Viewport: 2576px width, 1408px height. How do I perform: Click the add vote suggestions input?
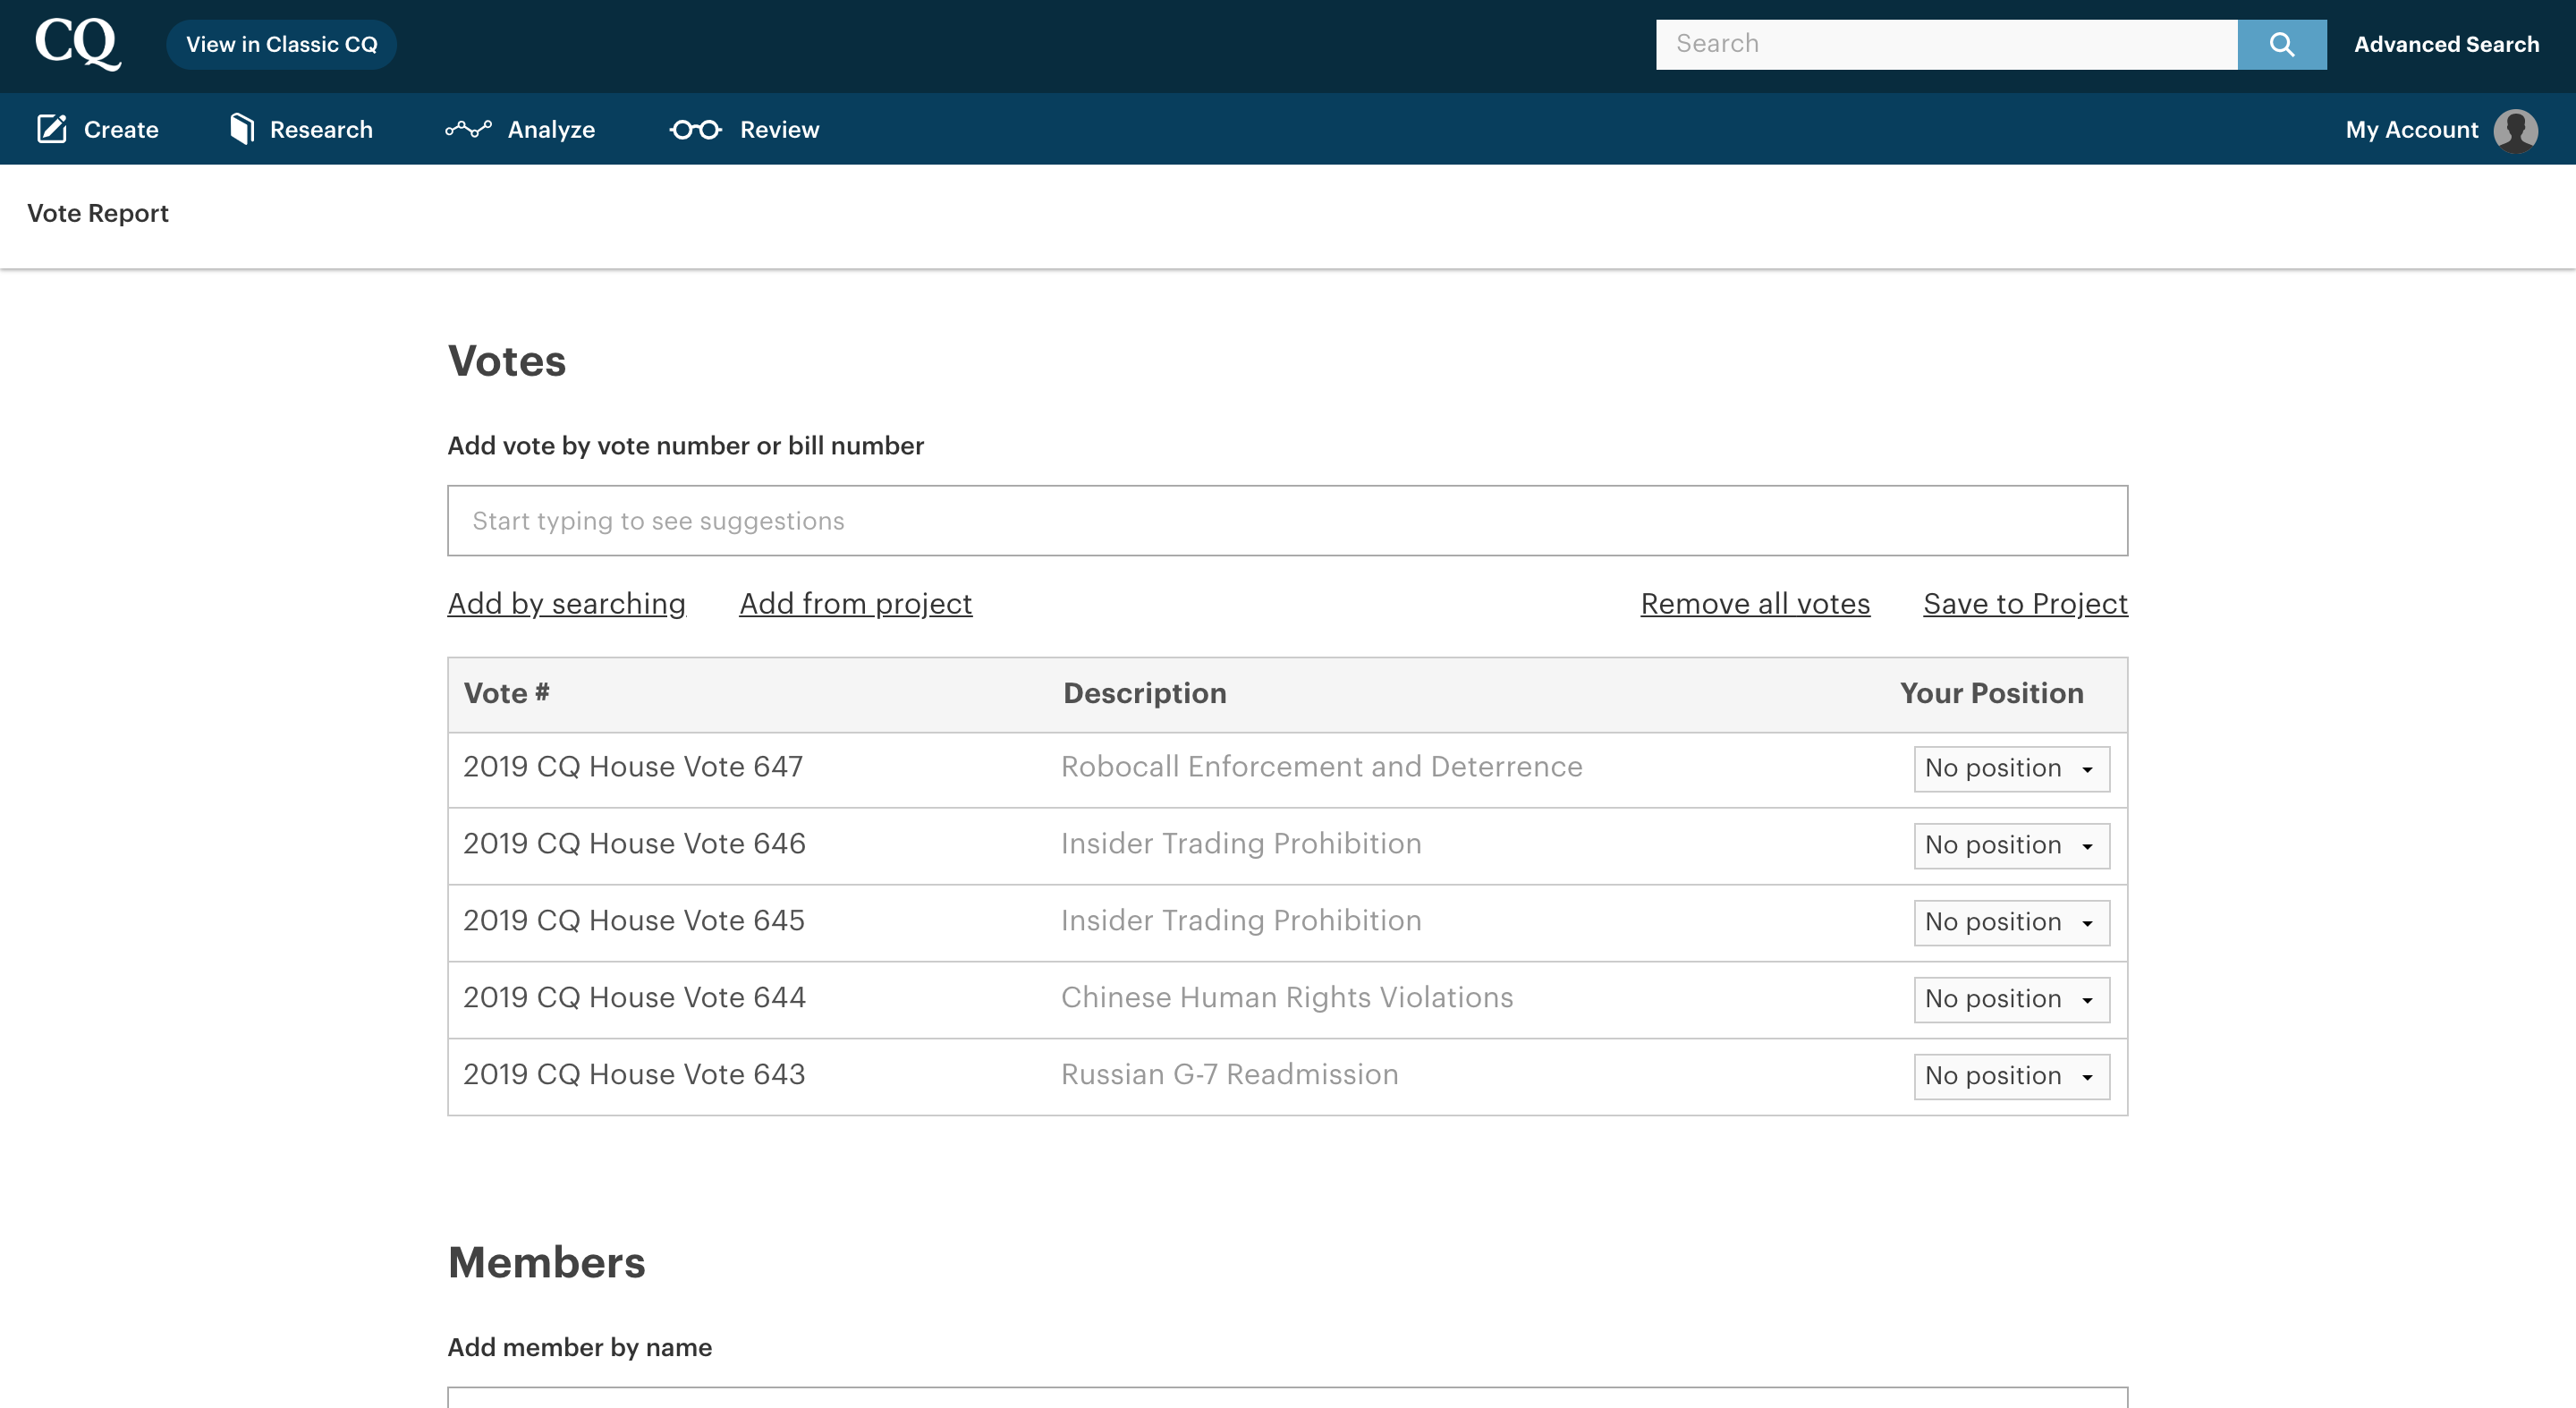pyautogui.click(x=1287, y=521)
